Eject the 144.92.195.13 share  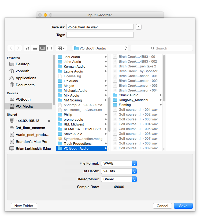pos(49,121)
